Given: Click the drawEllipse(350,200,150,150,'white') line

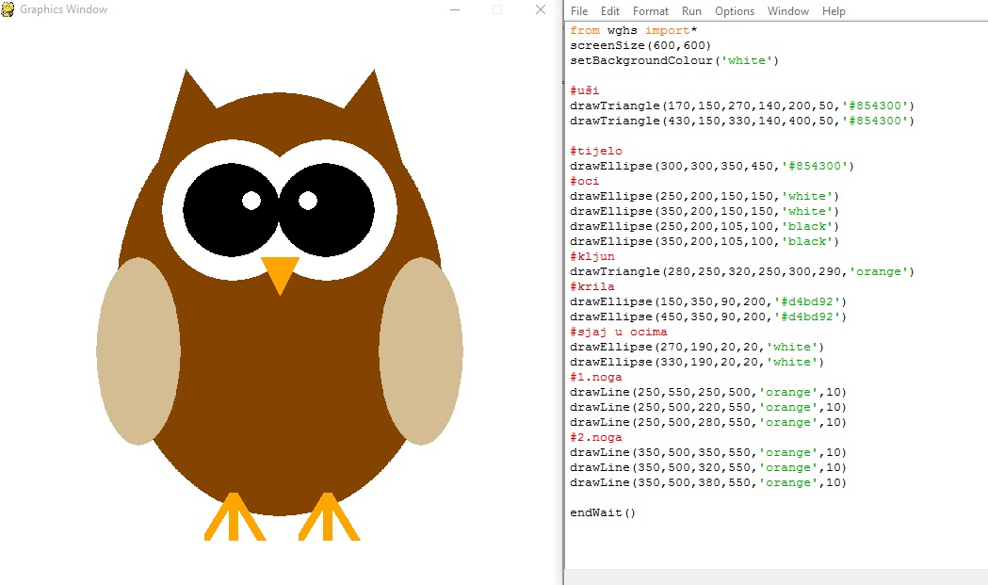Looking at the screenshot, I should 705,211.
